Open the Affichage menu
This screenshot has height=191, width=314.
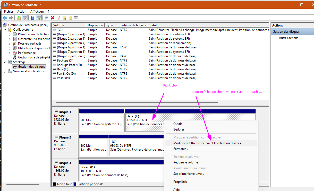coord(37,12)
